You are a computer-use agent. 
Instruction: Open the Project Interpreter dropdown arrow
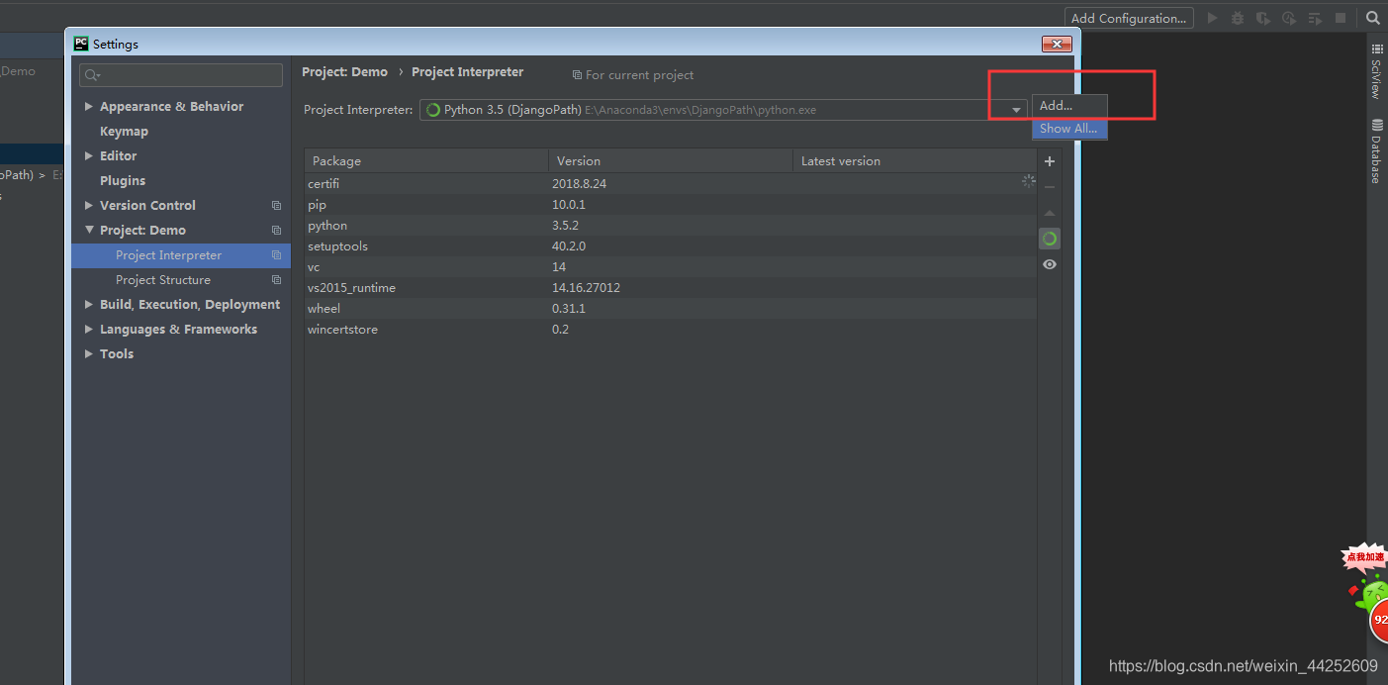pyautogui.click(x=1016, y=110)
